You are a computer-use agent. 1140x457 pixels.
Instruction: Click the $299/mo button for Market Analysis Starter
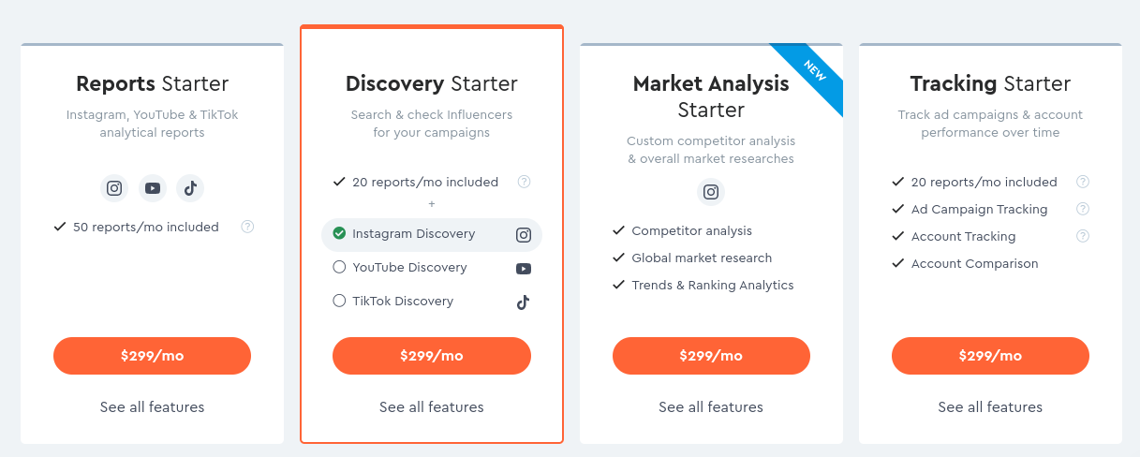[x=711, y=356]
